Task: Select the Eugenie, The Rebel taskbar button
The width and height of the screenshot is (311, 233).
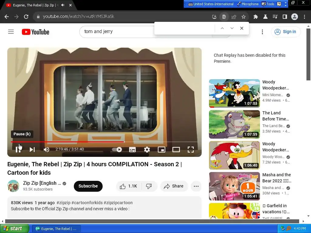Action: point(56,229)
